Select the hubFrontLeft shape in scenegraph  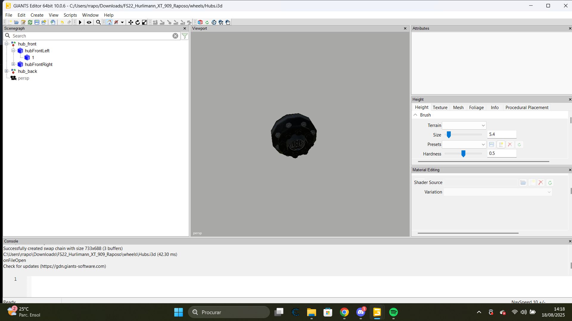pos(37,51)
